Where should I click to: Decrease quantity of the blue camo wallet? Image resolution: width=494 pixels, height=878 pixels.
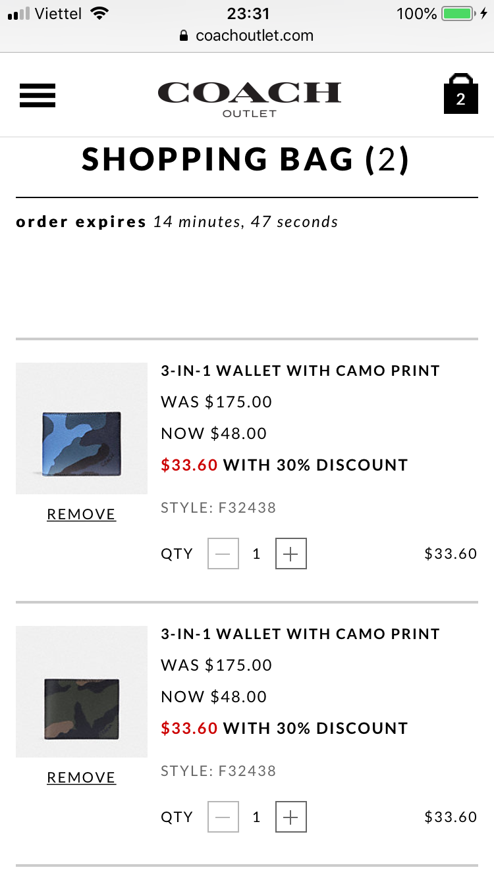pos(223,554)
